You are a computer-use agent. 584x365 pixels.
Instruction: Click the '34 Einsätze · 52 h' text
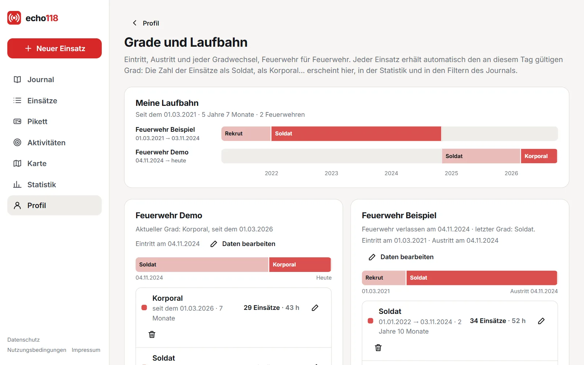point(498,321)
